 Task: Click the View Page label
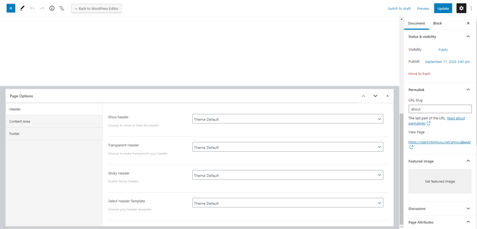coord(416,132)
